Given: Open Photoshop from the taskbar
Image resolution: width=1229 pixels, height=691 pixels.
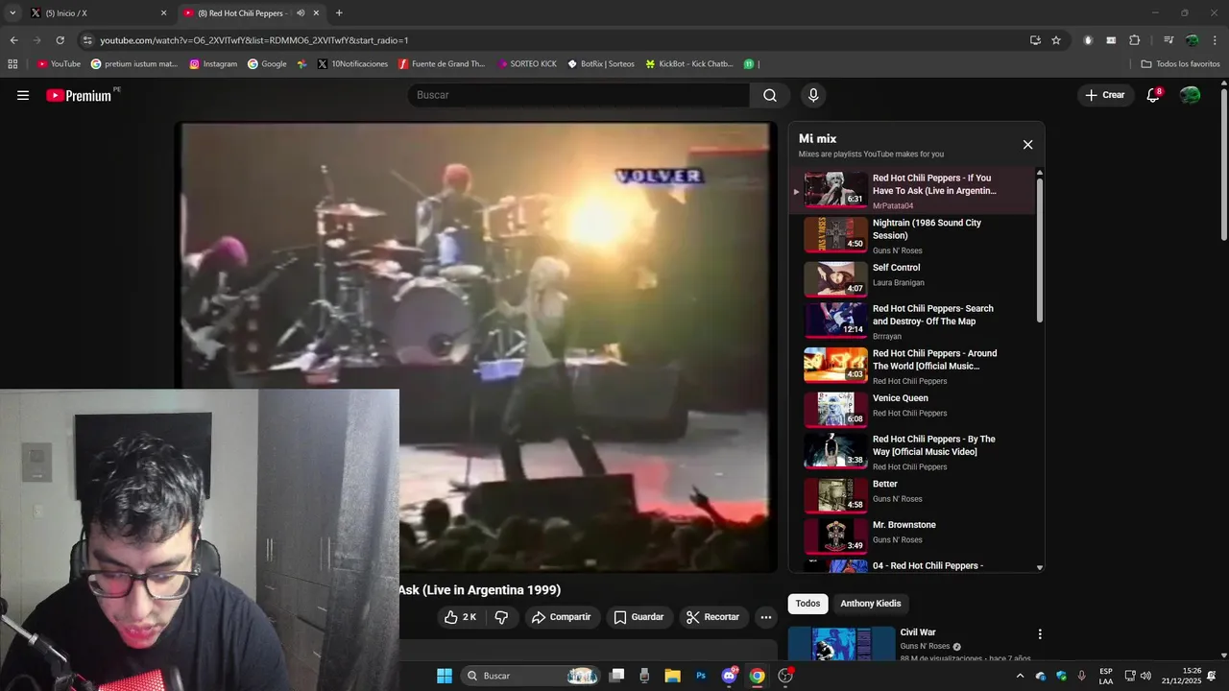Looking at the screenshot, I should [701, 676].
